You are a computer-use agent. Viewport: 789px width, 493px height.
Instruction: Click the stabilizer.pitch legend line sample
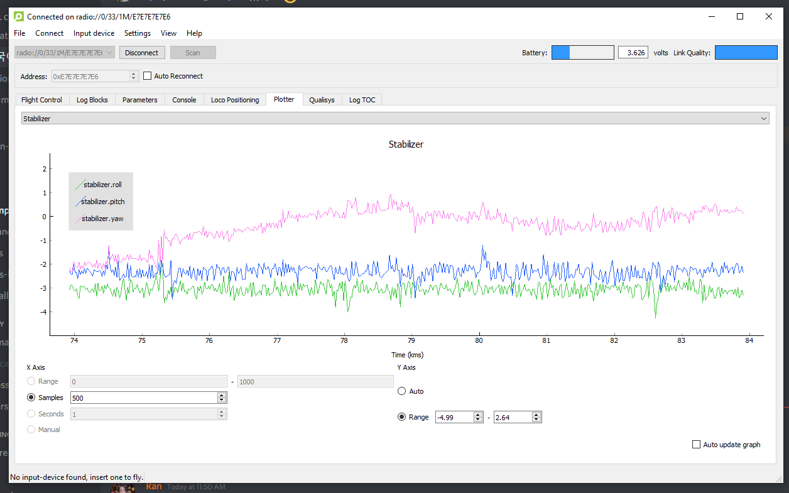click(x=79, y=202)
